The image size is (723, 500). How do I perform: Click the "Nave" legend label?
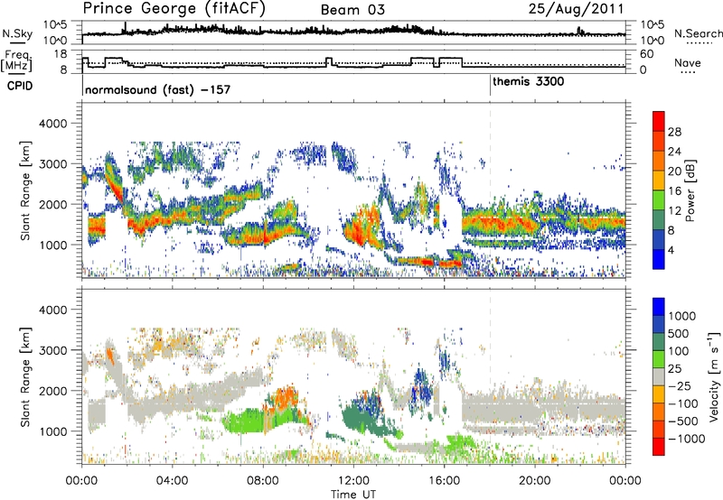pos(688,62)
